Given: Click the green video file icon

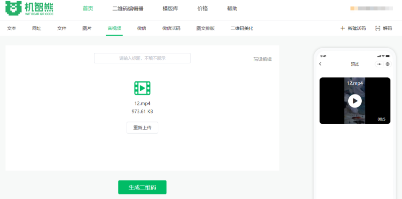Looking at the screenshot, I should click(142, 88).
